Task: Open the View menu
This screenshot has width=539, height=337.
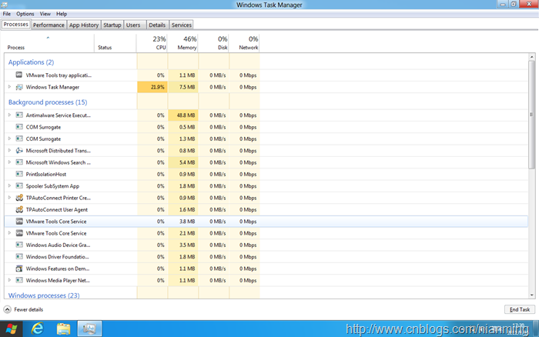Action: (45, 14)
